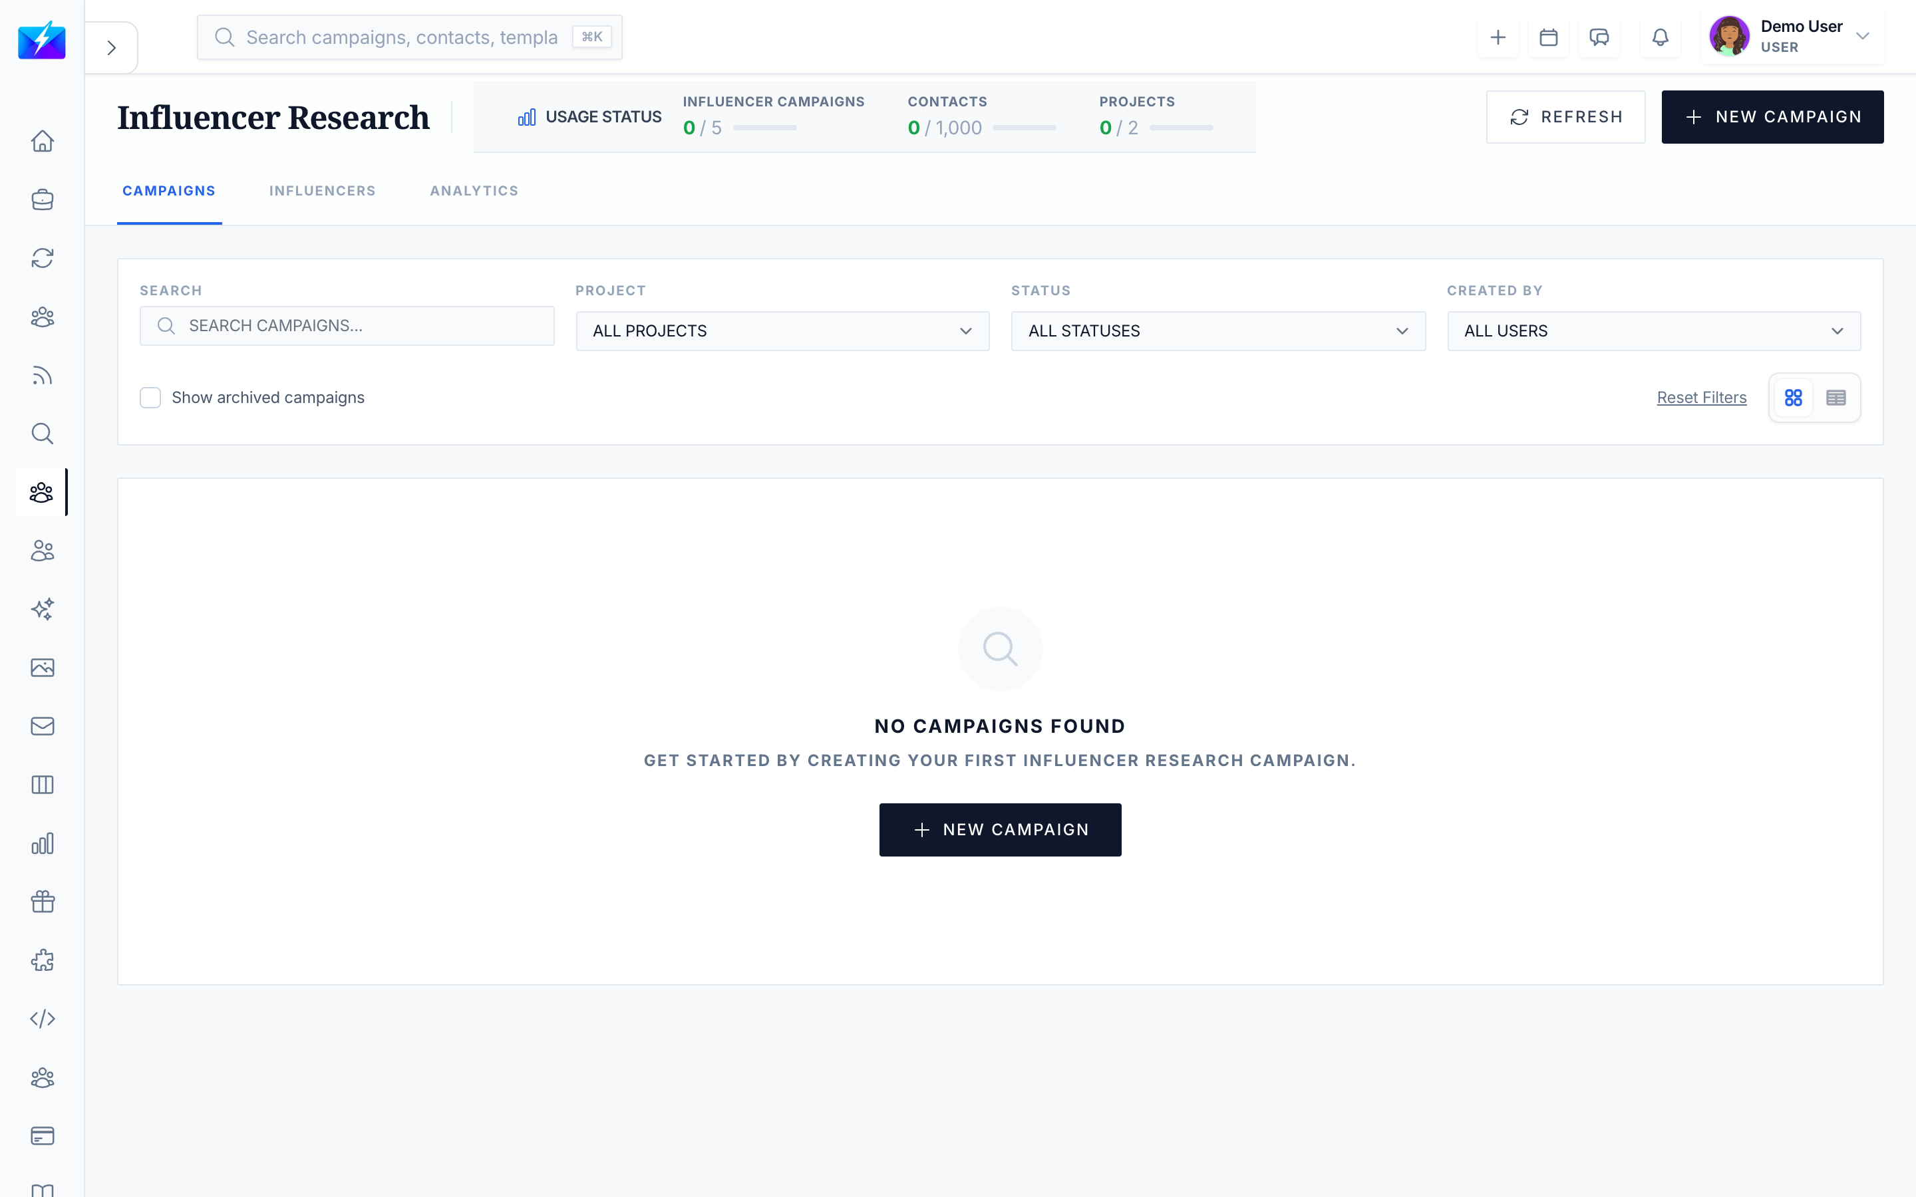1916x1197 pixels.
Task: Select the active Influencer Research sidebar icon
Action: click(x=41, y=492)
